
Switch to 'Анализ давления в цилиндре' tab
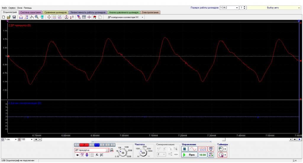[x=124, y=12]
